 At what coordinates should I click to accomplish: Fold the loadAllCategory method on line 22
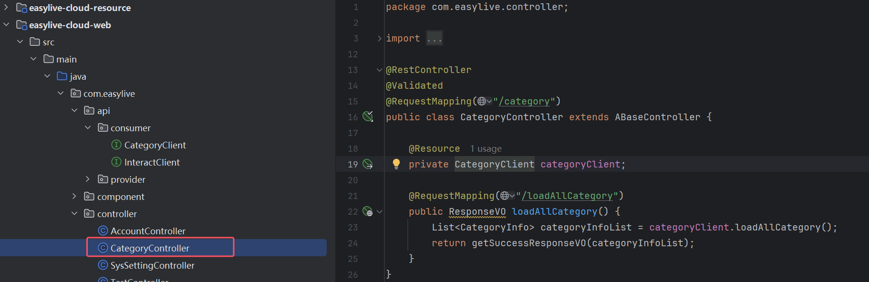click(380, 211)
